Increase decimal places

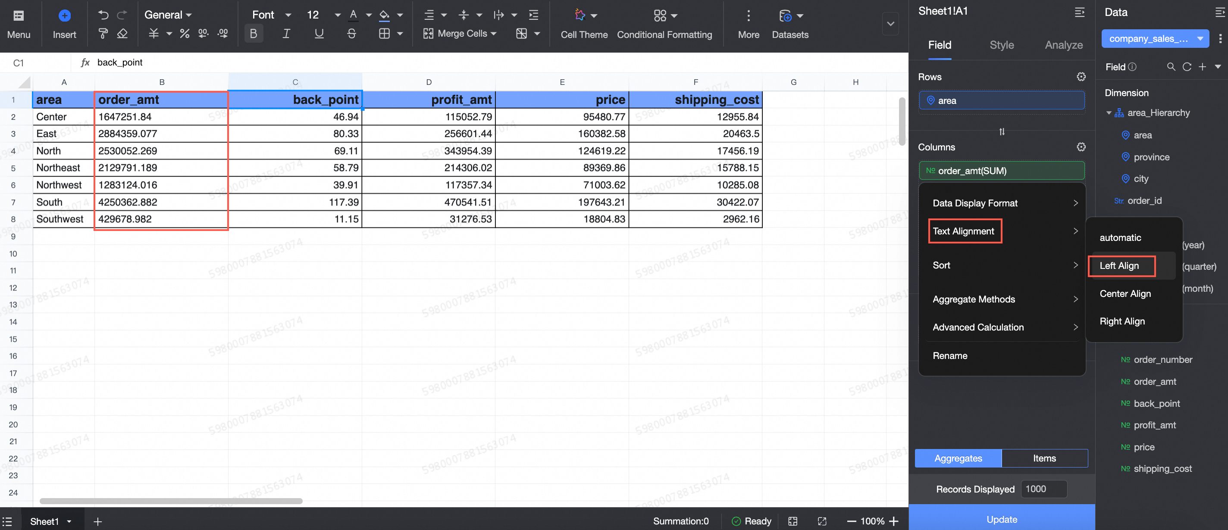(x=222, y=34)
